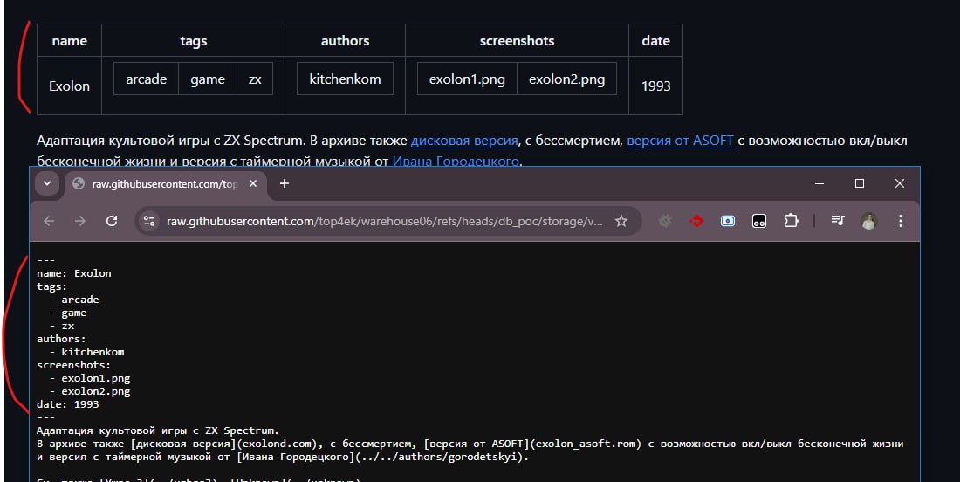The image size is (960, 482).
Task: Bookmark this page with the star icon
Action: point(621,221)
